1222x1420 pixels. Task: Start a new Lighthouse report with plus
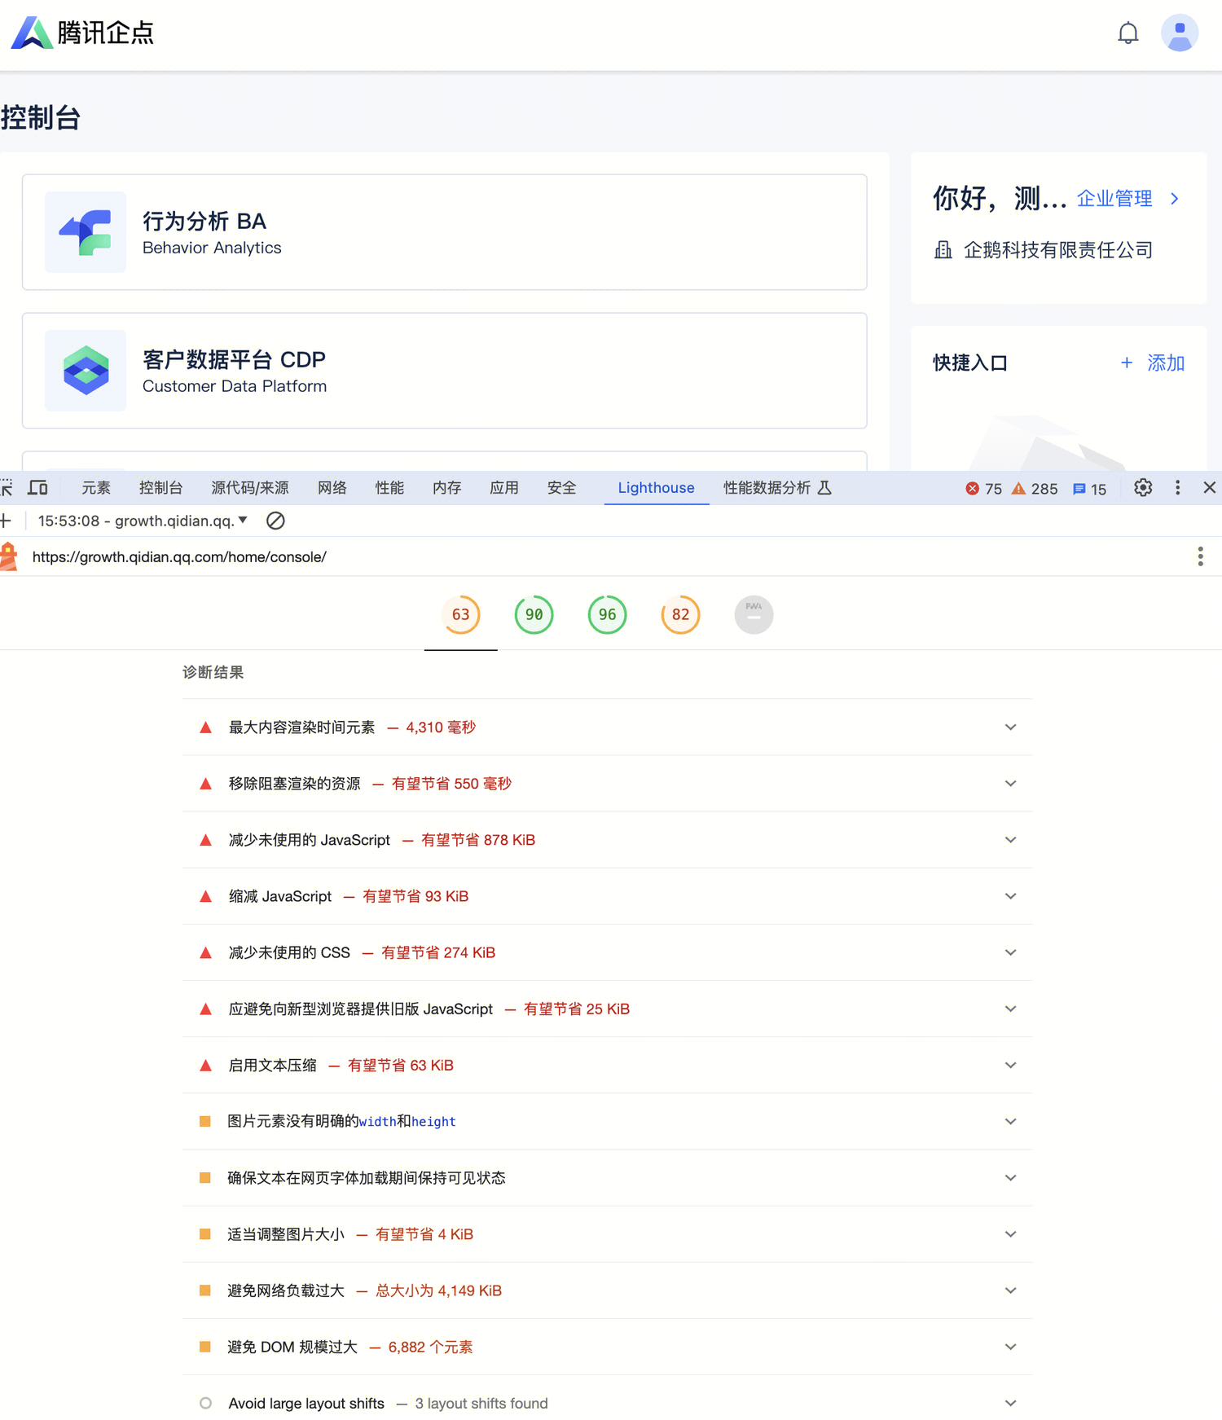[x=6, y=521]
